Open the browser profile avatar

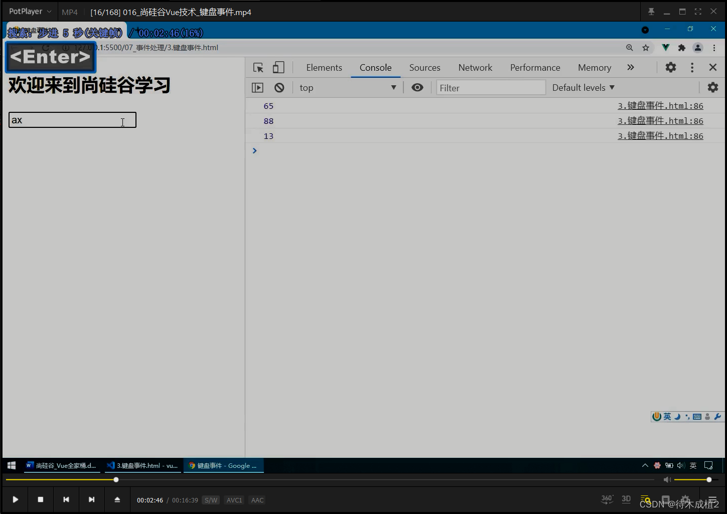point(697,48)
